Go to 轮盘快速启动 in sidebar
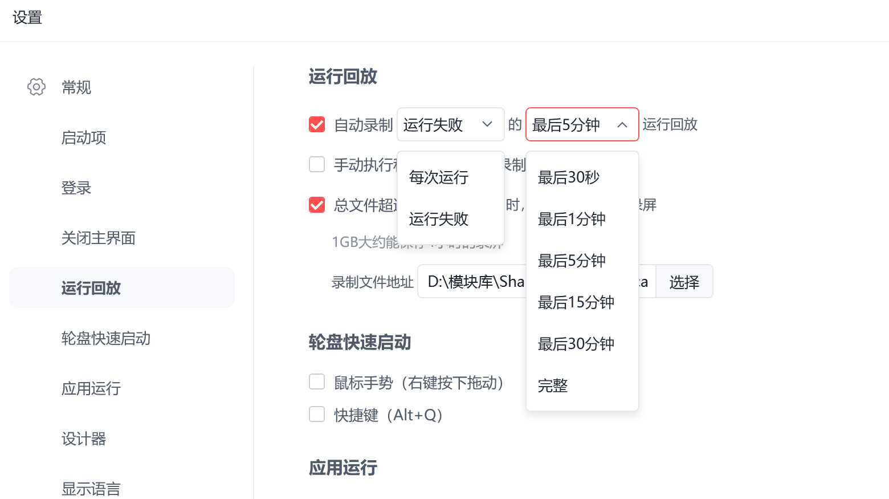 (106, 338)
